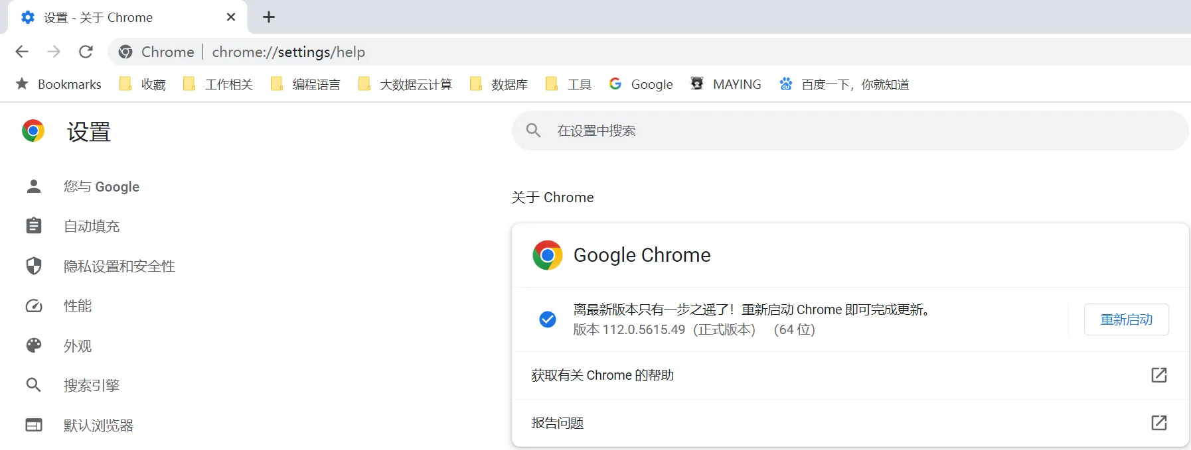Image resolution: width=1191 pixels, height=450 pixels.
Task: Click the clipboard icon beside 自动填充
Action: click(34, 226)
